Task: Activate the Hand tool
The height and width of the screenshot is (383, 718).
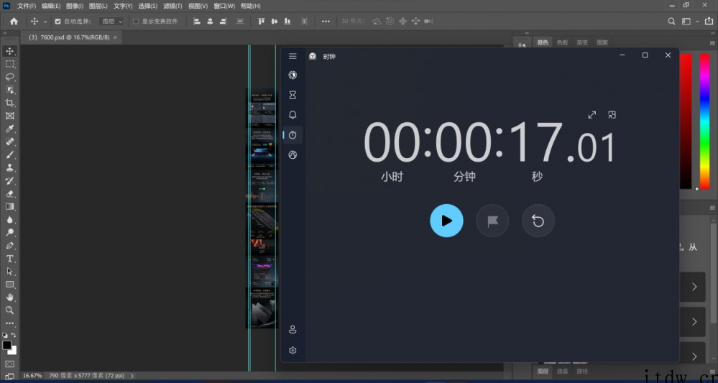Action: [x=10, y=297]
